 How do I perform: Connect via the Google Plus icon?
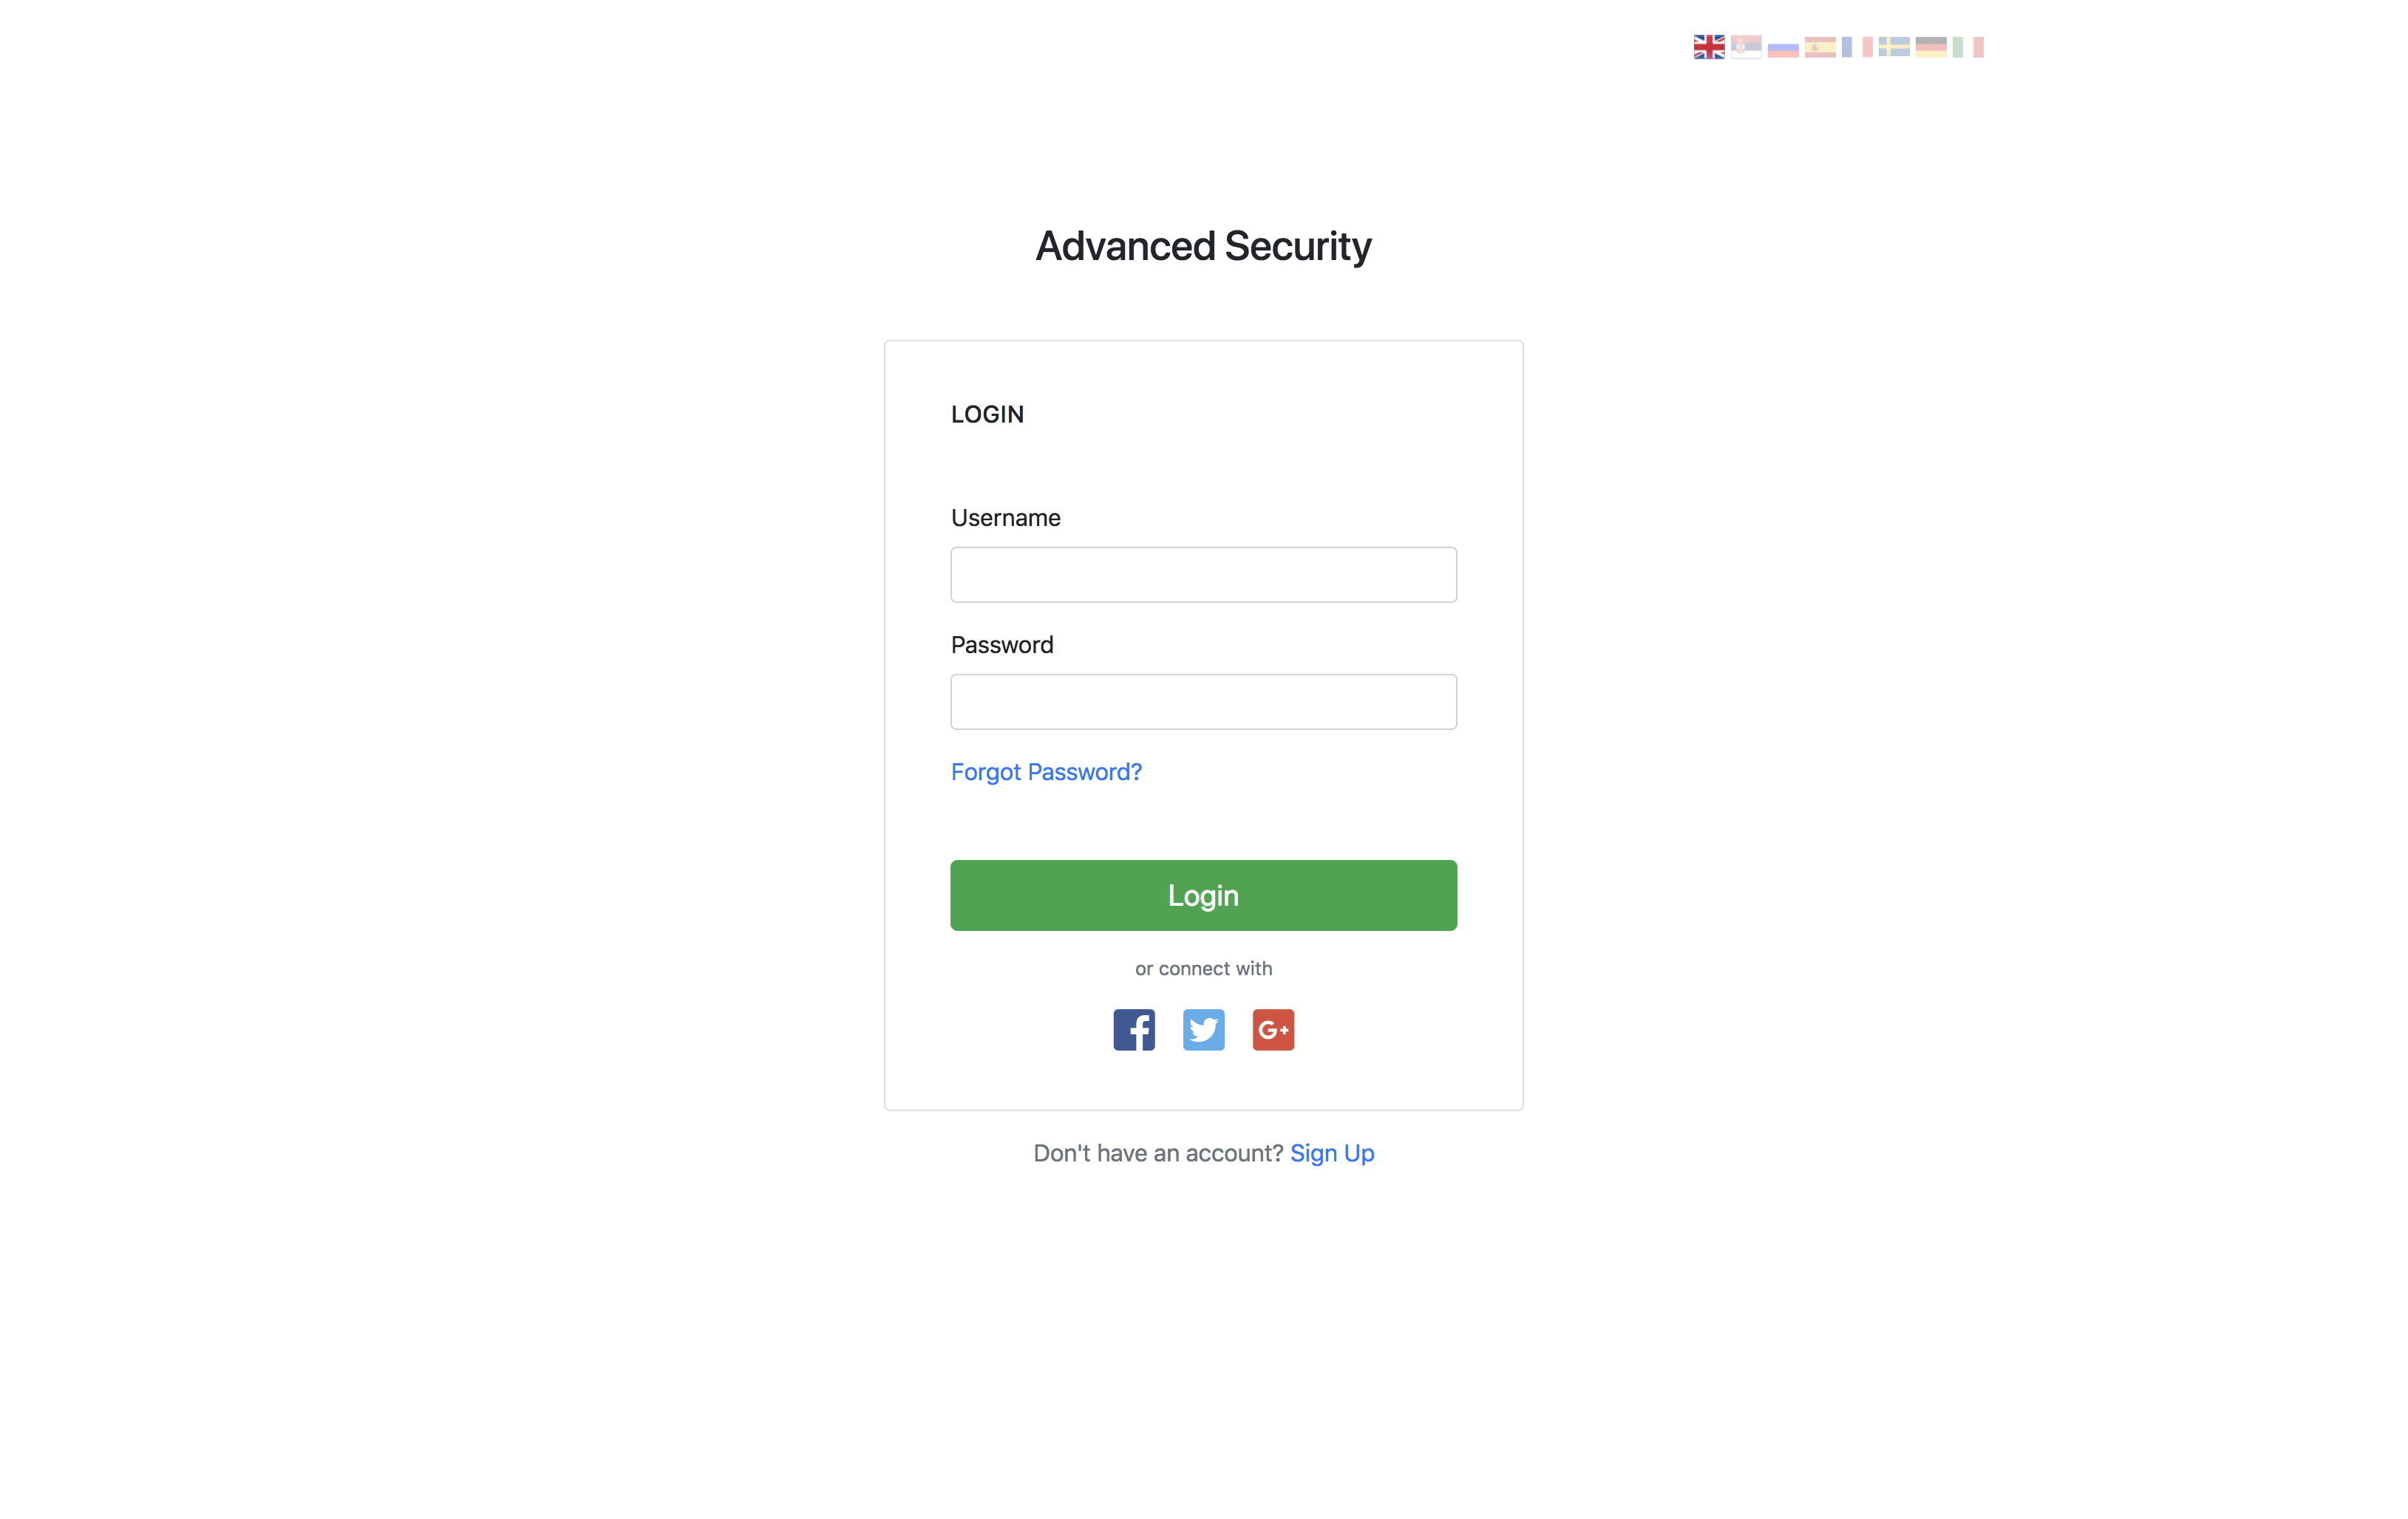tap(1273, 1029)
